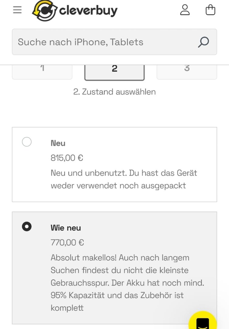Screen dimensions: 229x329
Task: Select the step 2 tab
Action: [114, 71]
